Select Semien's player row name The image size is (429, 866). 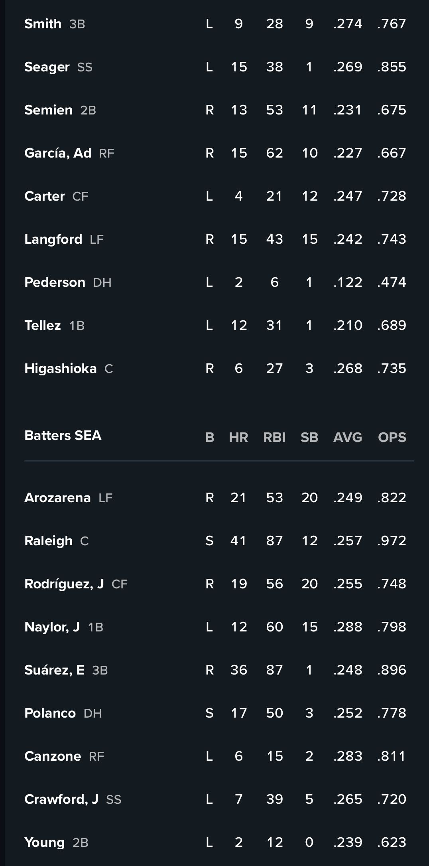coord(48,110)
